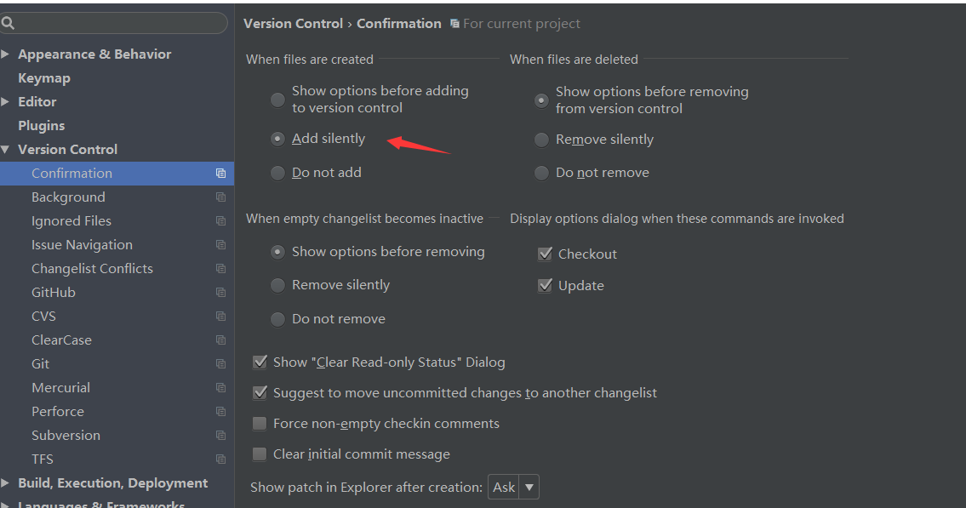The width and height of the screenshot is (966, 508).
Task: Collapse the Version Control section
Action: [6, 150]
